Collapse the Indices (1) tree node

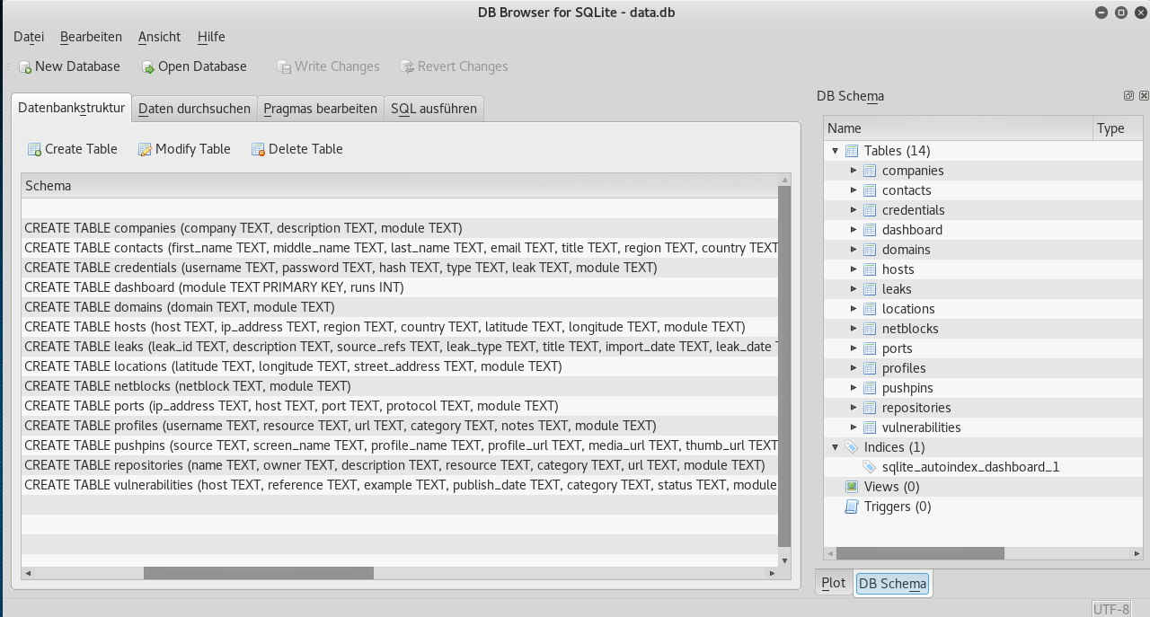coord(836,447)
